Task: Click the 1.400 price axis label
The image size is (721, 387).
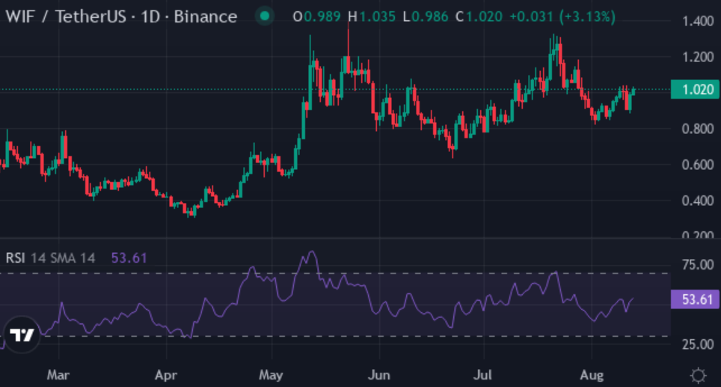Action: click(698, 21)
